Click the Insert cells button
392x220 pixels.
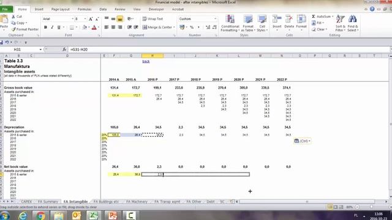tap(277, 23)
